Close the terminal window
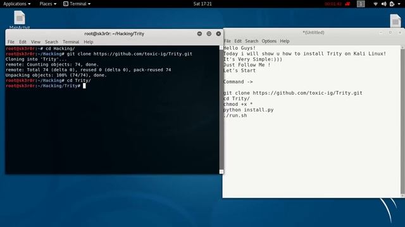Screen dimensions: 405x227 (x=218, y=33)
